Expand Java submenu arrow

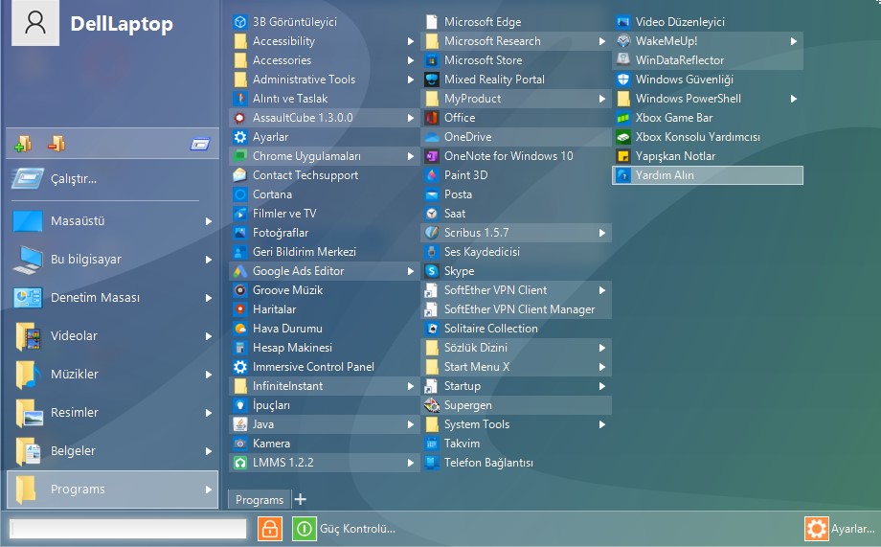[411, 423]
